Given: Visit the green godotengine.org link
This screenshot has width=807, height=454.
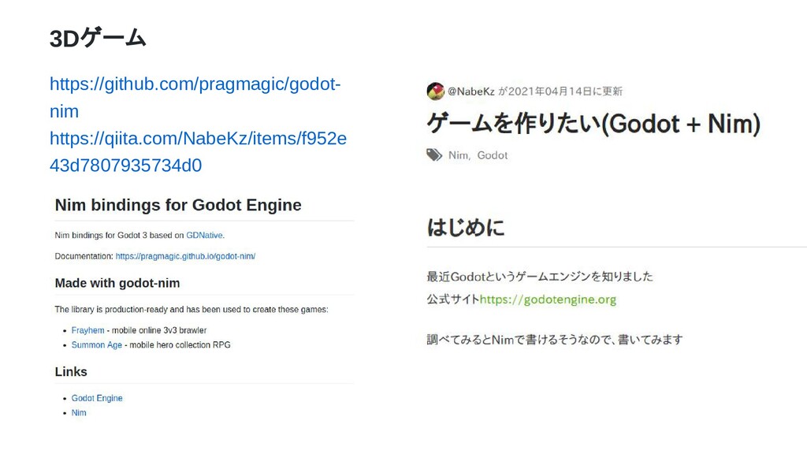Looking at the screenshot, I should point(548,299).
